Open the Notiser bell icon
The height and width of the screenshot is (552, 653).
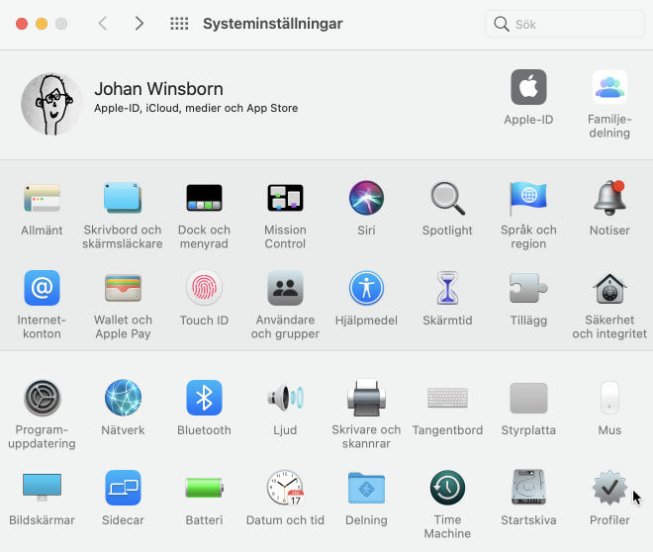coord(609,198)
